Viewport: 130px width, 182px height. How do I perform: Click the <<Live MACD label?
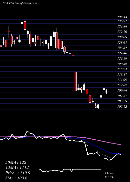109,175
